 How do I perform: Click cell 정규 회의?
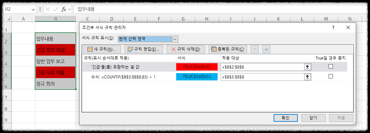pyautogui.click(x=55, y=83)
